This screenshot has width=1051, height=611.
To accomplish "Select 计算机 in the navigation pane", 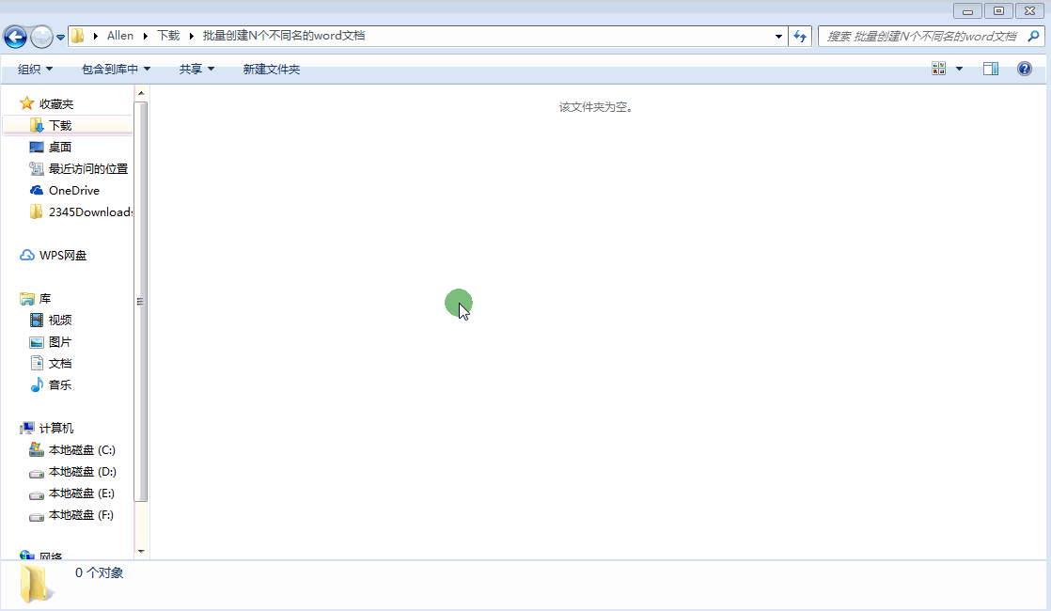I will 56,428.
